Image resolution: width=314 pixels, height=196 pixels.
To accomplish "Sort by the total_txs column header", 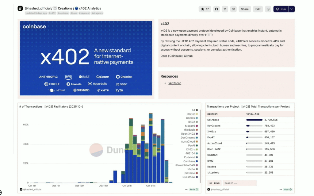I will click(253, 114).
